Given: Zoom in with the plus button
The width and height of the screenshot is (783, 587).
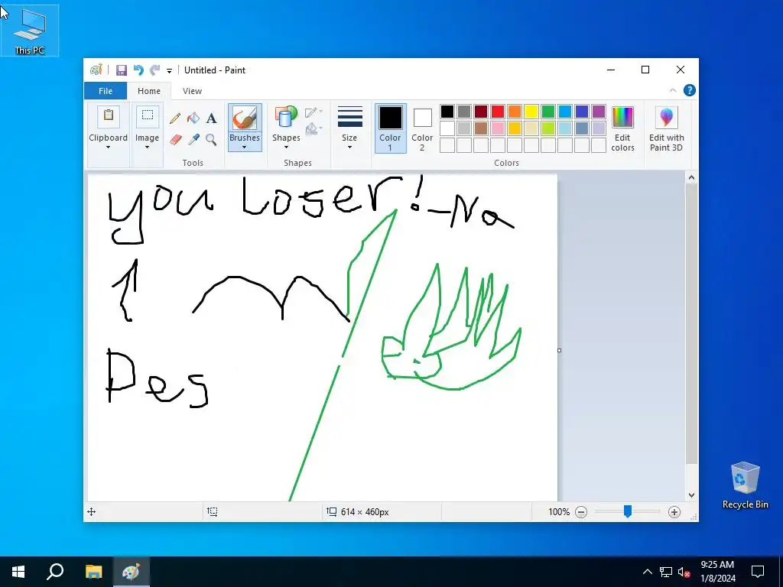Looking at the screenshot, I should (674, 512).
